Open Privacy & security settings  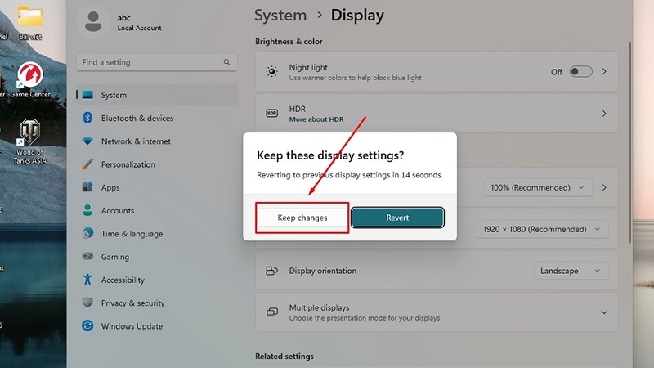[x=157, y=303]
